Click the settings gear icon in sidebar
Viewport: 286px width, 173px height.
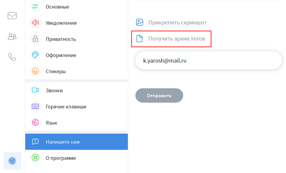(12, 161)
